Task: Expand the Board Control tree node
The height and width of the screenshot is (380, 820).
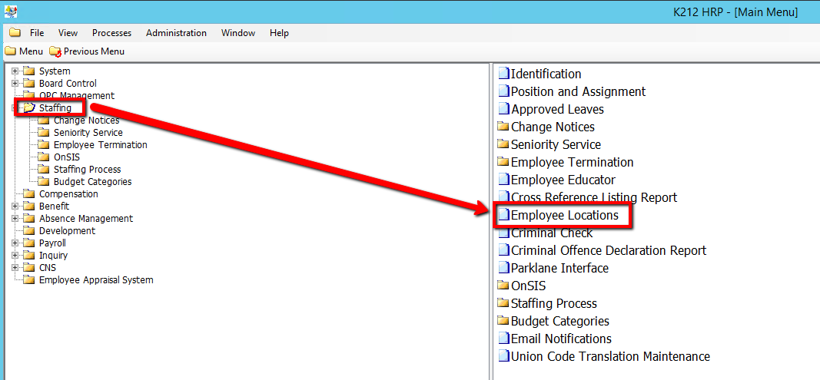Action: 15,84
